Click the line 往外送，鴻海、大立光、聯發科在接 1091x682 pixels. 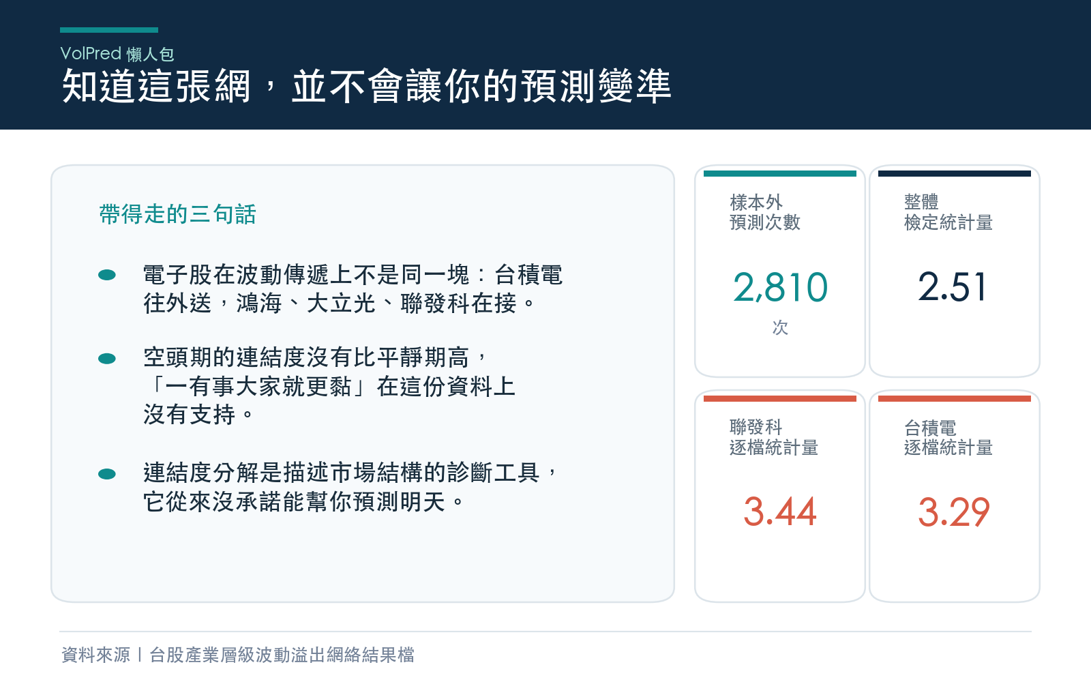[339, 303]
